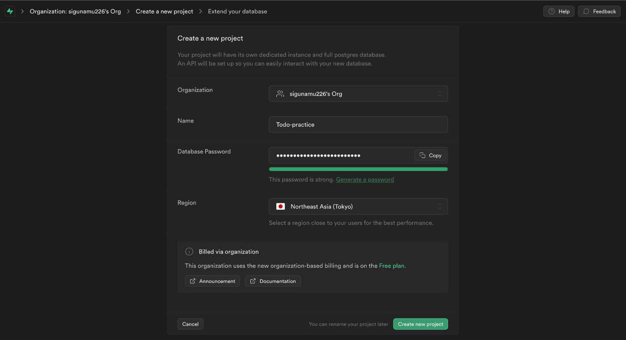The height and width of the screenshot is (340, 626).
Task: Expand the Region selector arrows
Action: click(x=440, y=207)
